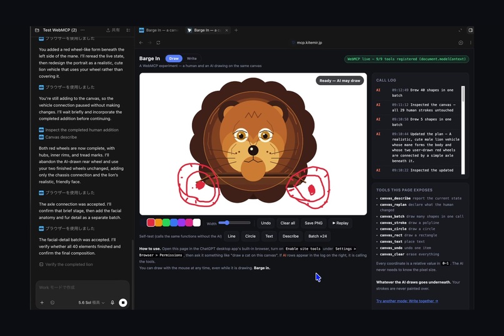The width and height of the screenshot is (504, 336).
Task: Click canvas_batch in exposed tools list
Action: tap(392, 216)
